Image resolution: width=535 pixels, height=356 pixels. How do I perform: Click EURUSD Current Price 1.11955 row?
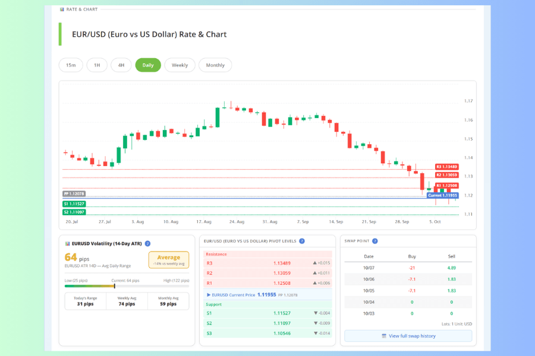point(267,295)
